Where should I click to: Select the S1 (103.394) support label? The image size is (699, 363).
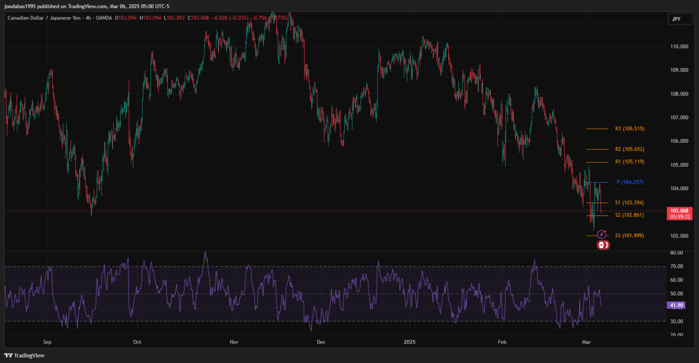click(x=629, y=203)
